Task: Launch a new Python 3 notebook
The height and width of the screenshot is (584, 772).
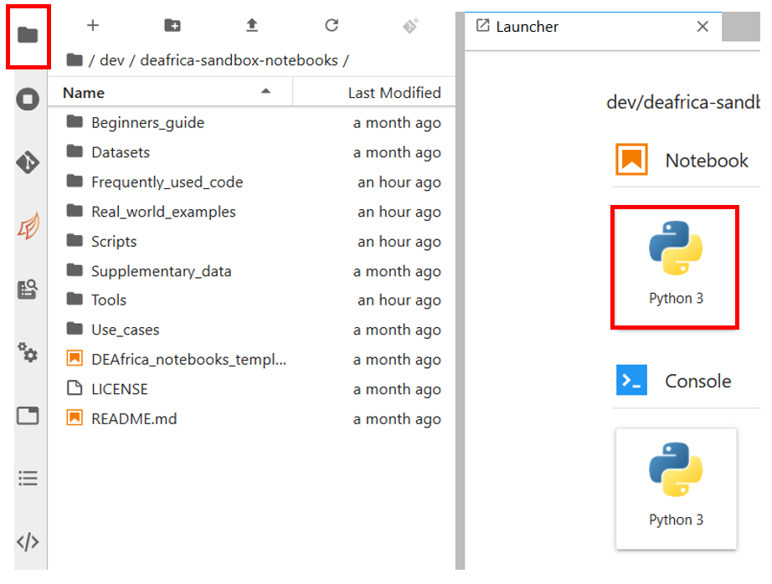Action: 675,265
